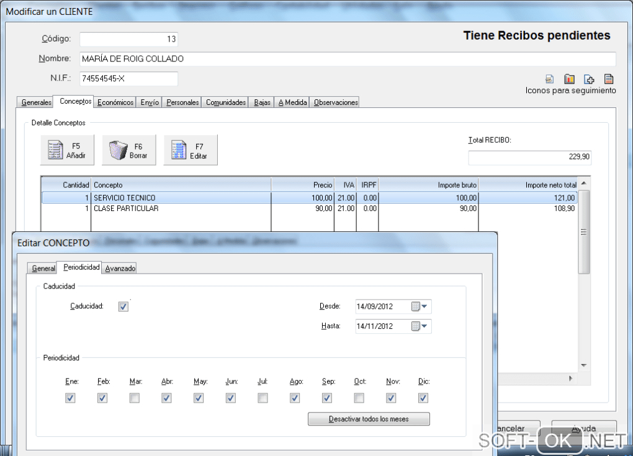Screen dimensions: 633x456
Task: Click the Nombre input field
Action: (x=348, y=59)
